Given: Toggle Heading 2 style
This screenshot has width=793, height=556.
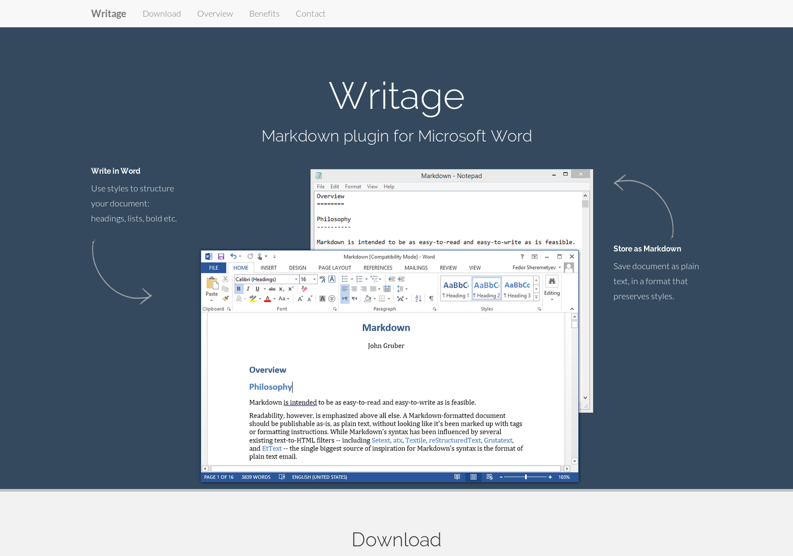Looking at the screenshot, I should click(x=487, y=287).
